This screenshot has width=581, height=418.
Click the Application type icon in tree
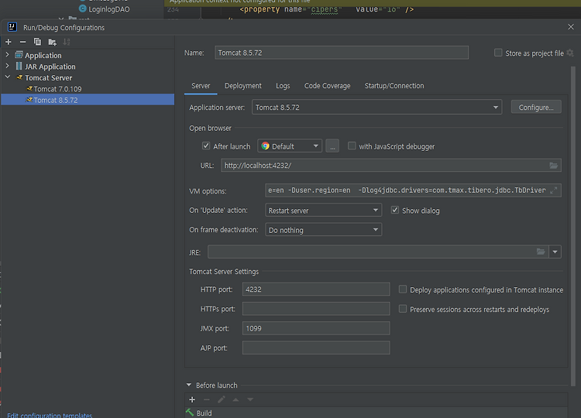(x=19, y=55)
